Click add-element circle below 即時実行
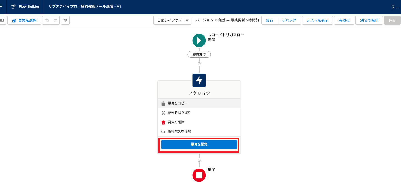Image resolution: width=401 pixels, height=196 pixels. (199, 64)
